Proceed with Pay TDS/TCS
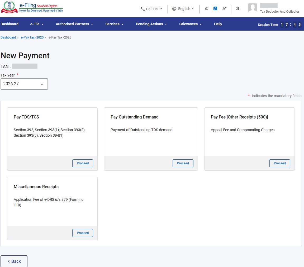The height and width of the screenshot is (267, 304). [83, 163]
